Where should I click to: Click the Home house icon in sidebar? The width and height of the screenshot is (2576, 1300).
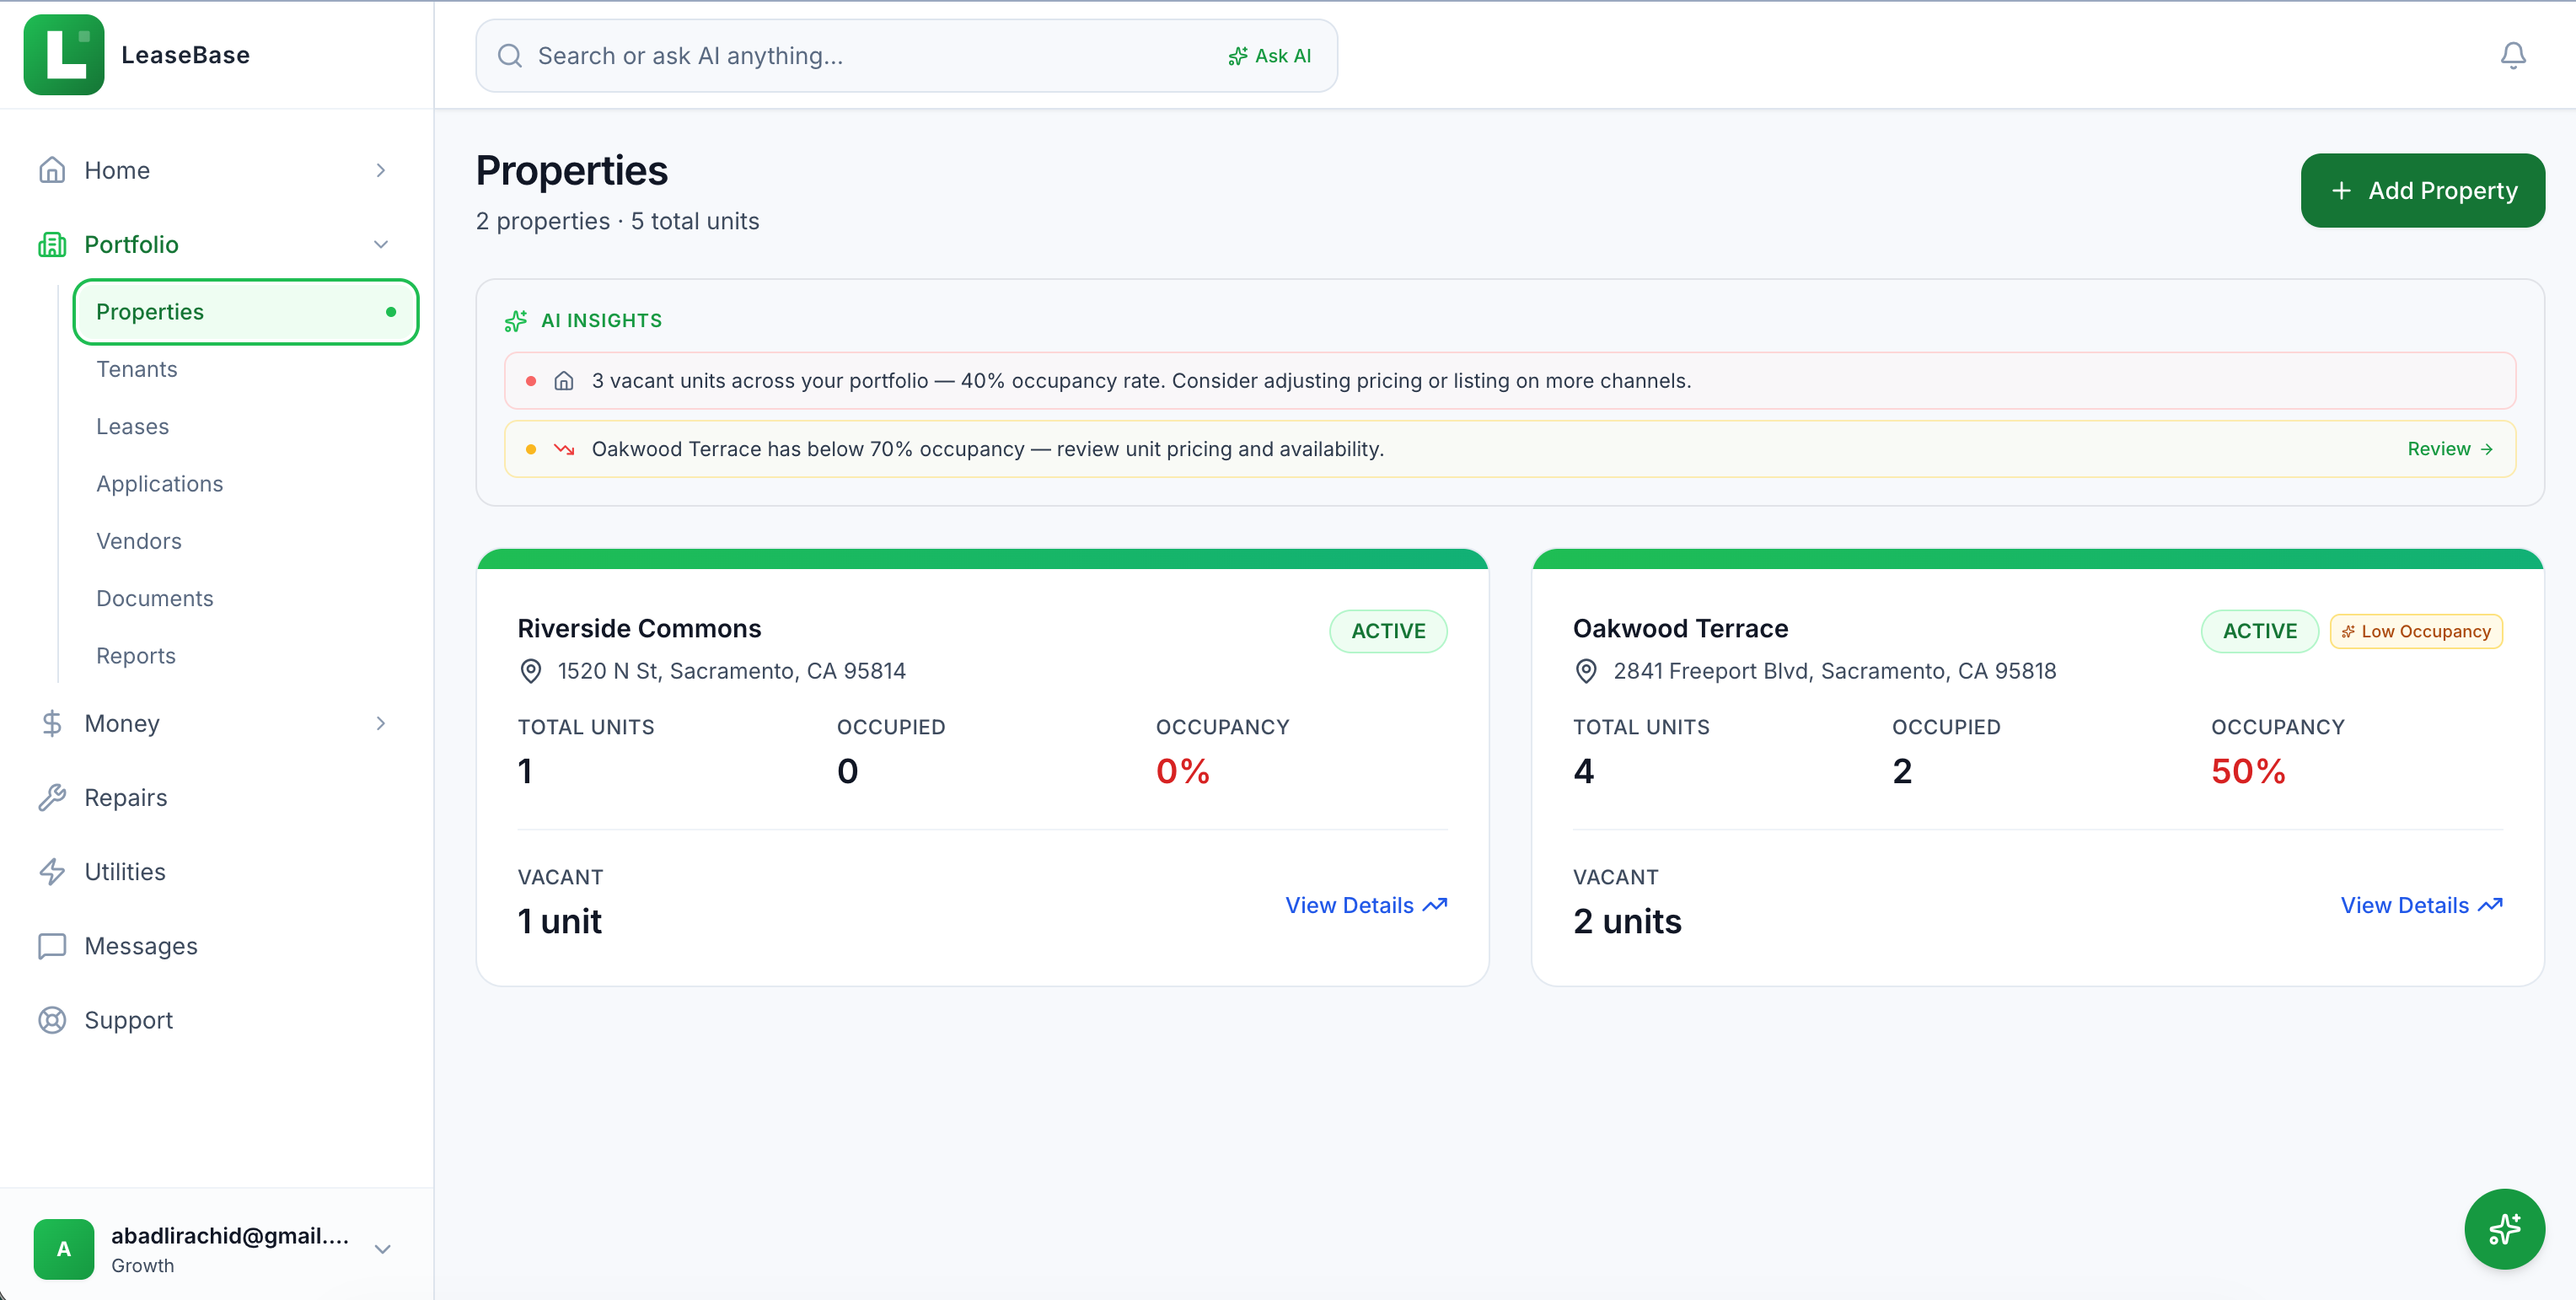click(x=52, y=170)
